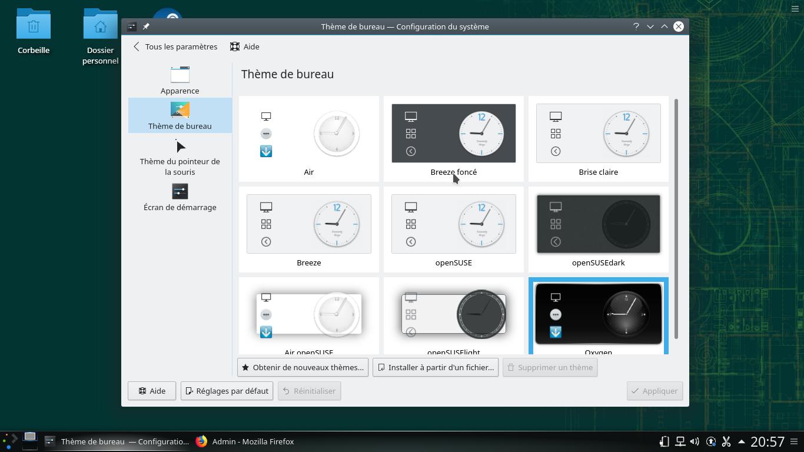
Task: Click the 20:57 clock
Action: pos(768,441)
